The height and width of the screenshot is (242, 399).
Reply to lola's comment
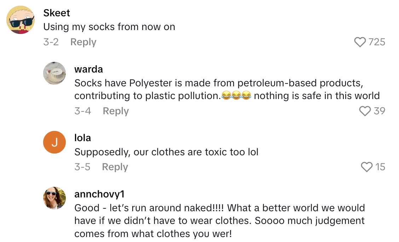pos(115,167)
